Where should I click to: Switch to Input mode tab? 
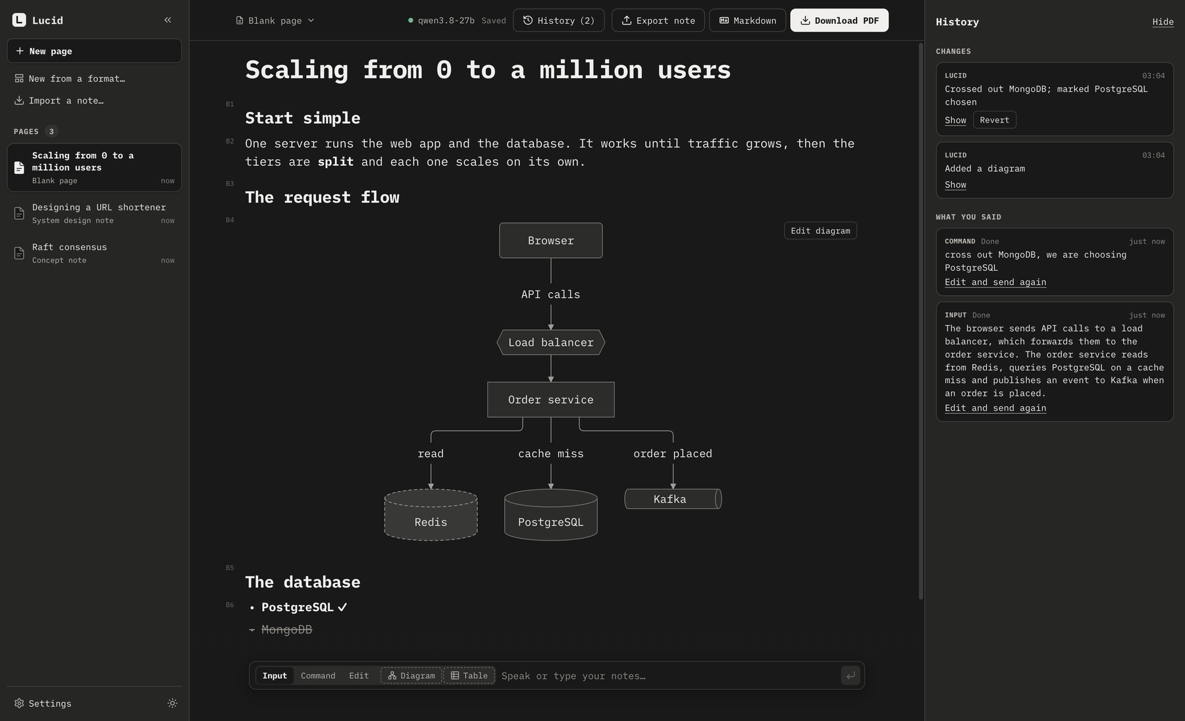pyautogui.click(x=275, y=676)
